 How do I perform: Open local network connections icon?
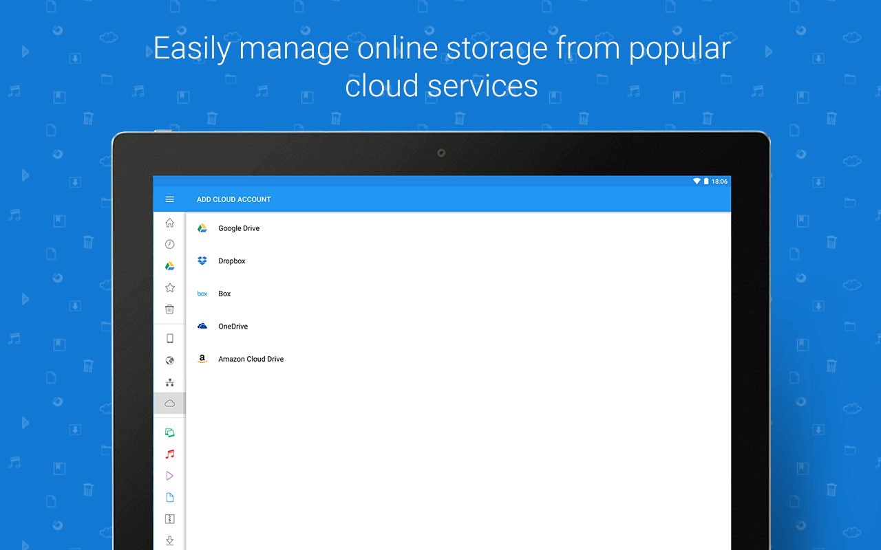170,382
